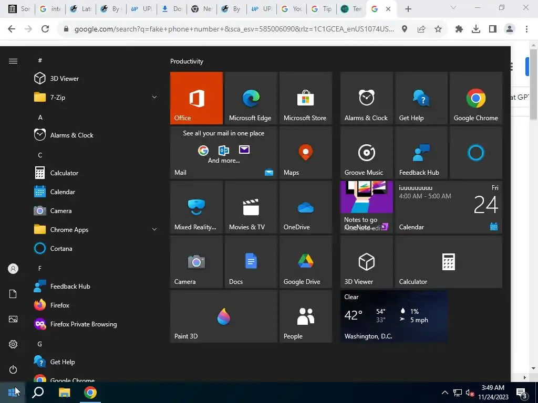This screenshot has width=538, height=403.
Task: Open the Google Drive tile
Action: click(305, 261)
